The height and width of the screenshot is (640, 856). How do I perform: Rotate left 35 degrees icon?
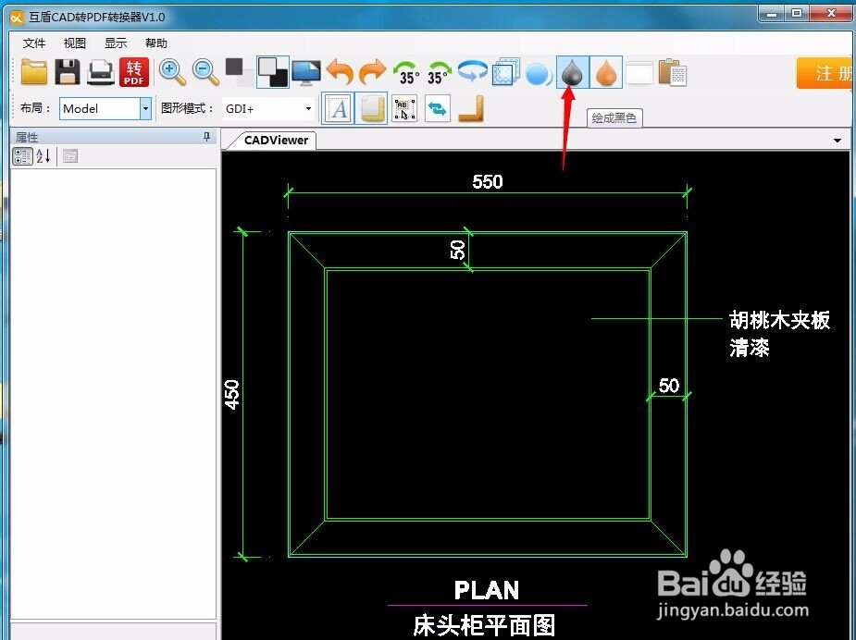coord(406,72)
